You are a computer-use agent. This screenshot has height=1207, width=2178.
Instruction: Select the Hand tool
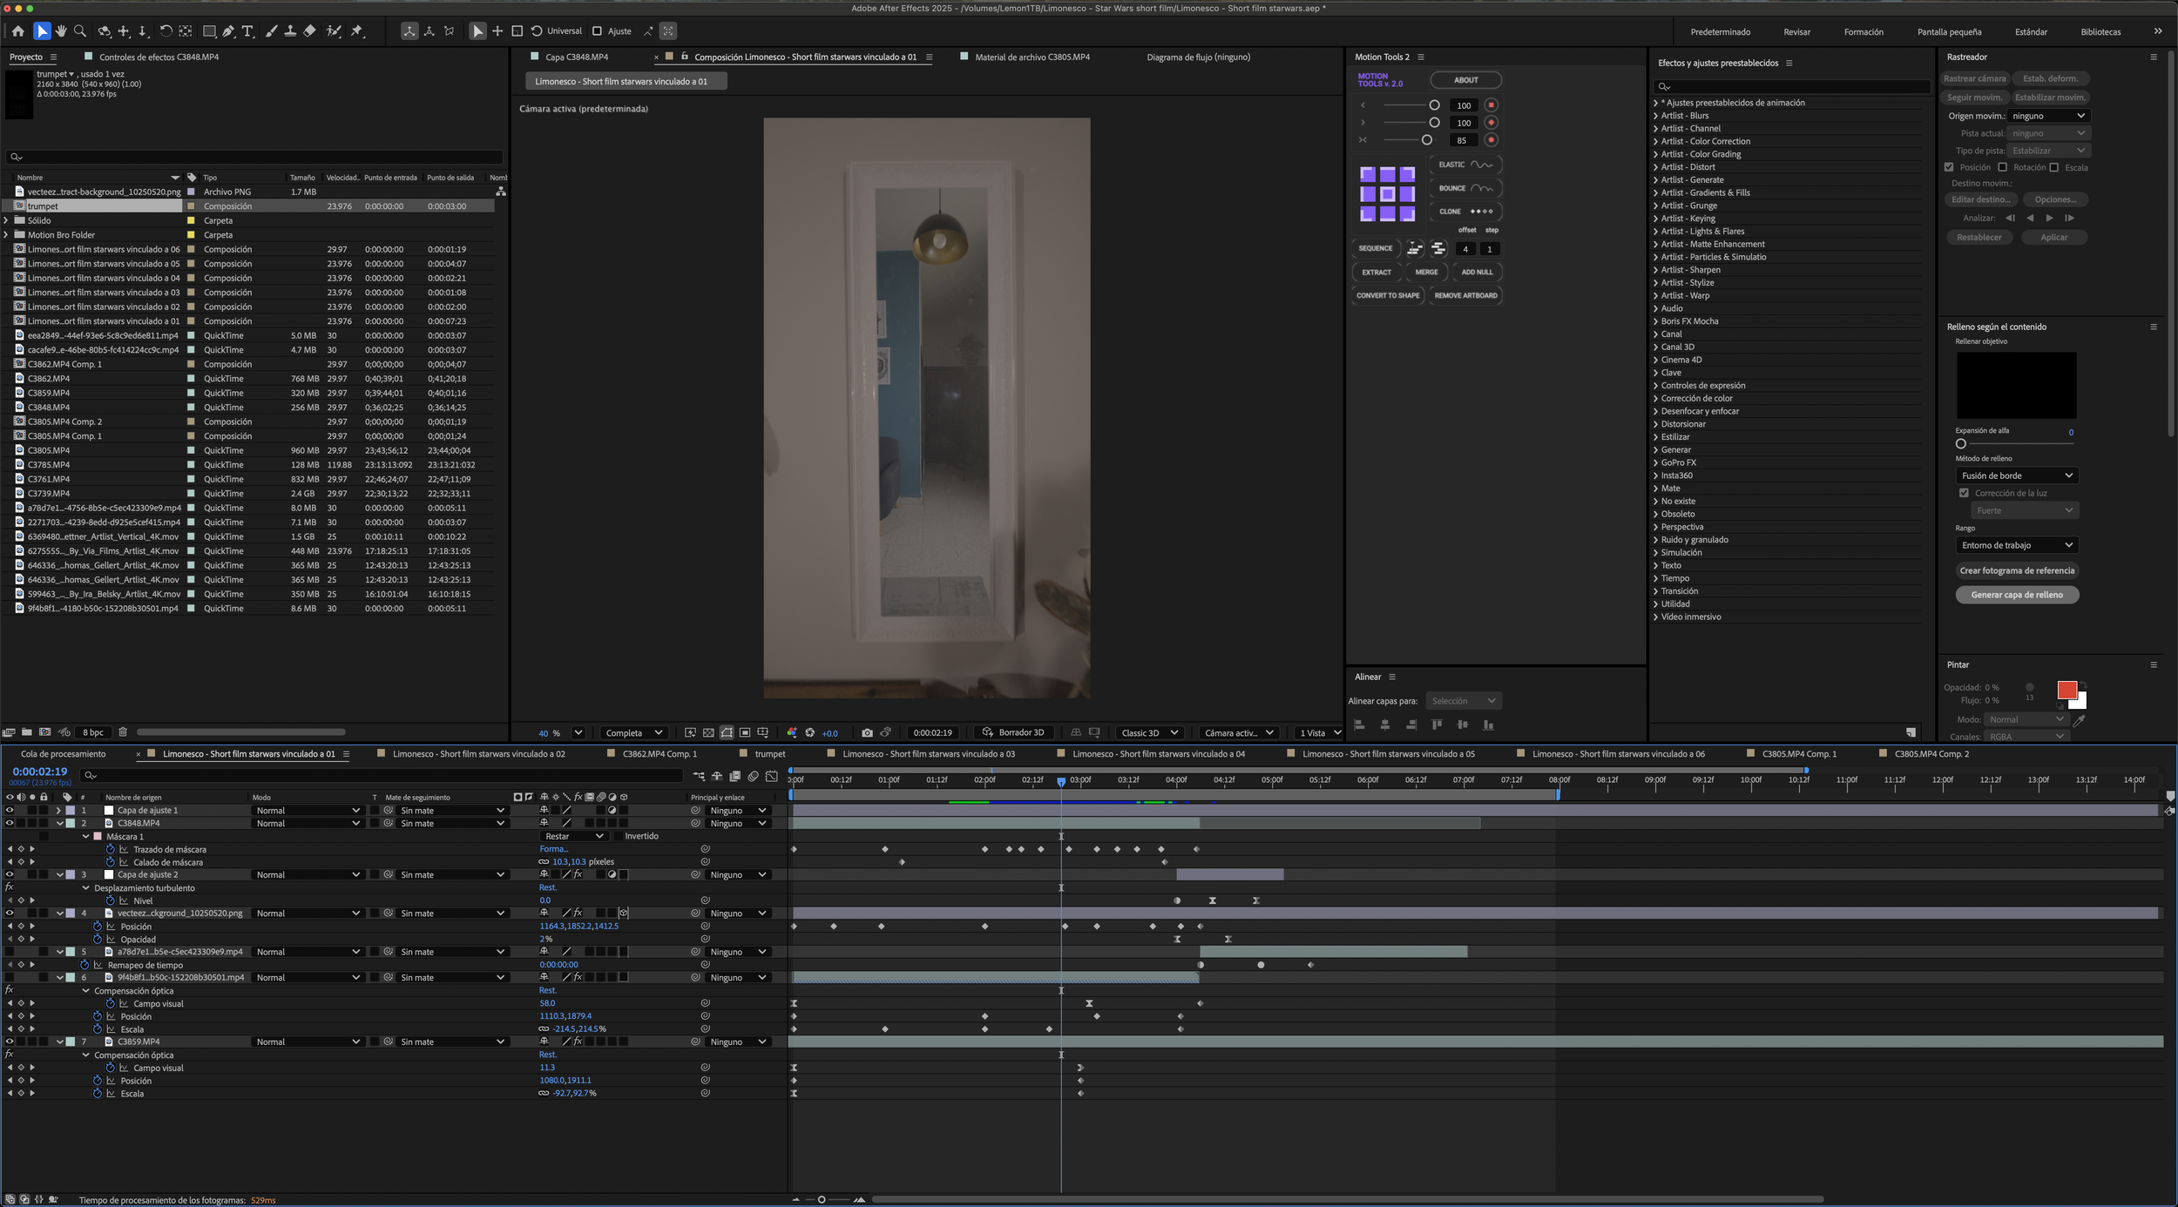pos(61,31)
